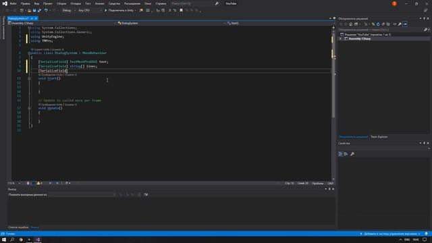Viewport: 432px width, 243px height.
Task: Collapse the DialogSystem class outline
Action: pyautogui.click(x=29, y=53)
